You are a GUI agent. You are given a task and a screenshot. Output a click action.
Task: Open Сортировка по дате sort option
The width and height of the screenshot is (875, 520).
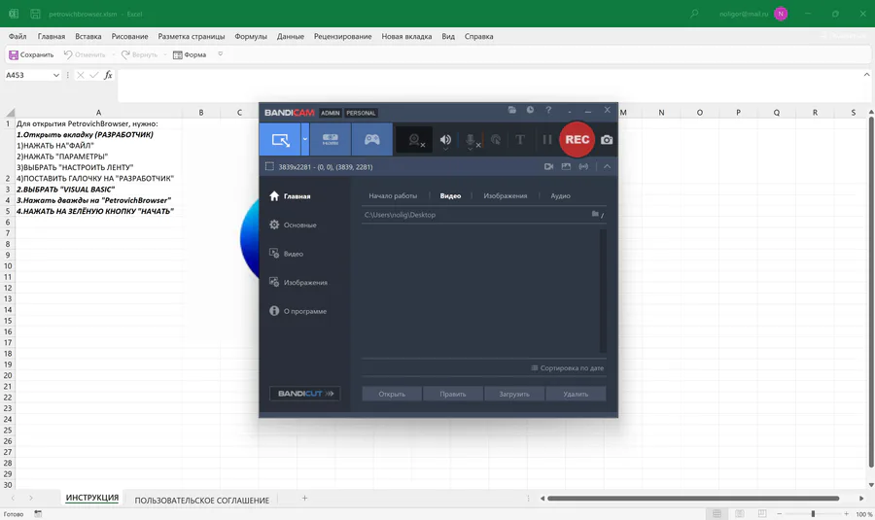(x=568, y=368)
